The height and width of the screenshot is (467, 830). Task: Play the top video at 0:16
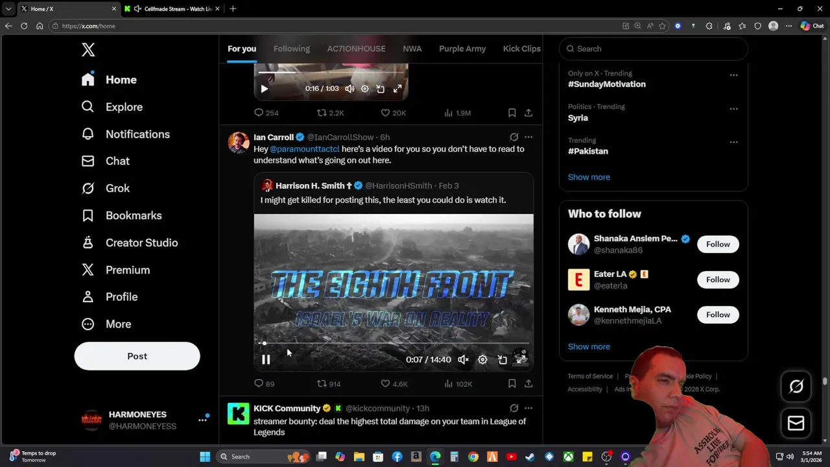click(264, 89)
